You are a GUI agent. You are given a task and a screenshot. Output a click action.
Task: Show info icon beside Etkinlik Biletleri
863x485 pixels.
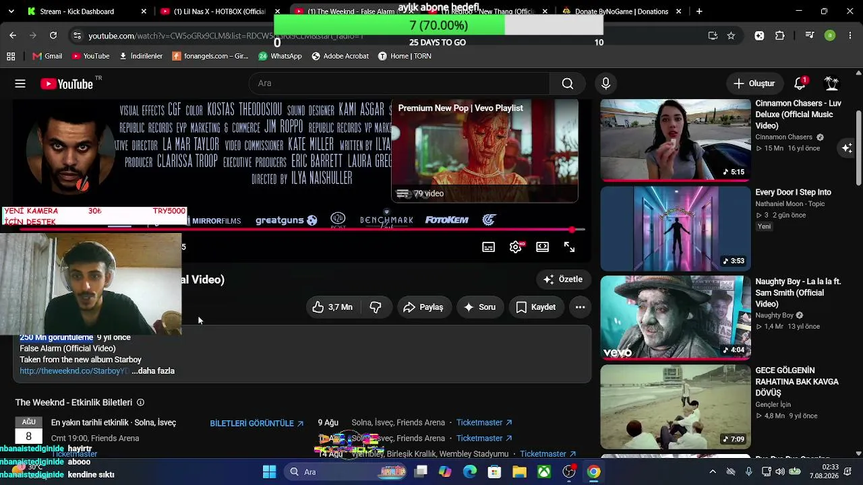[x=140, y=403]
